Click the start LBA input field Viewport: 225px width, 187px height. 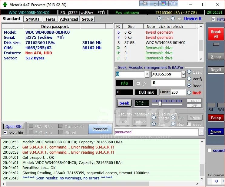130,74
